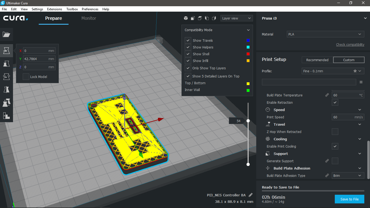Open the PLA material dropdown
The image size is (370, 208).
click(325, 34)
